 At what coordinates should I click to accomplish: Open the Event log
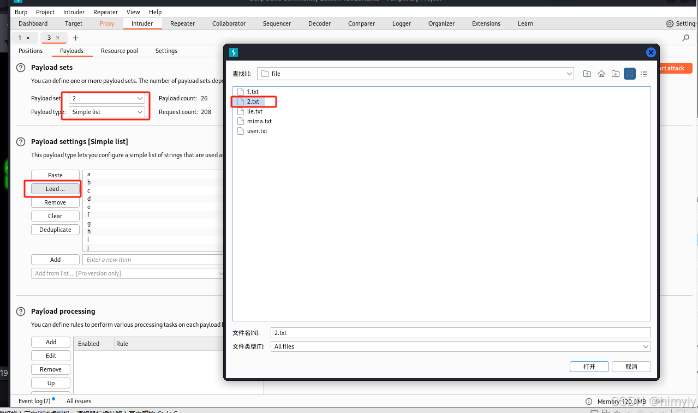click(34, 401)
